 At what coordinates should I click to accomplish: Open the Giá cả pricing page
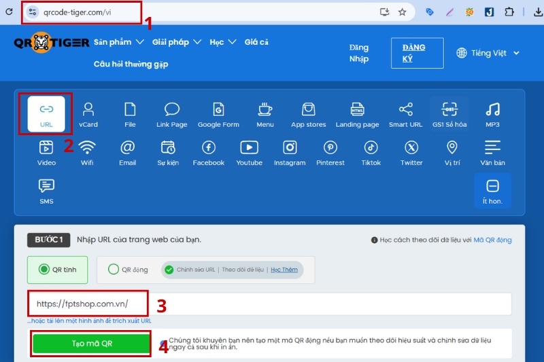(256, 42)
